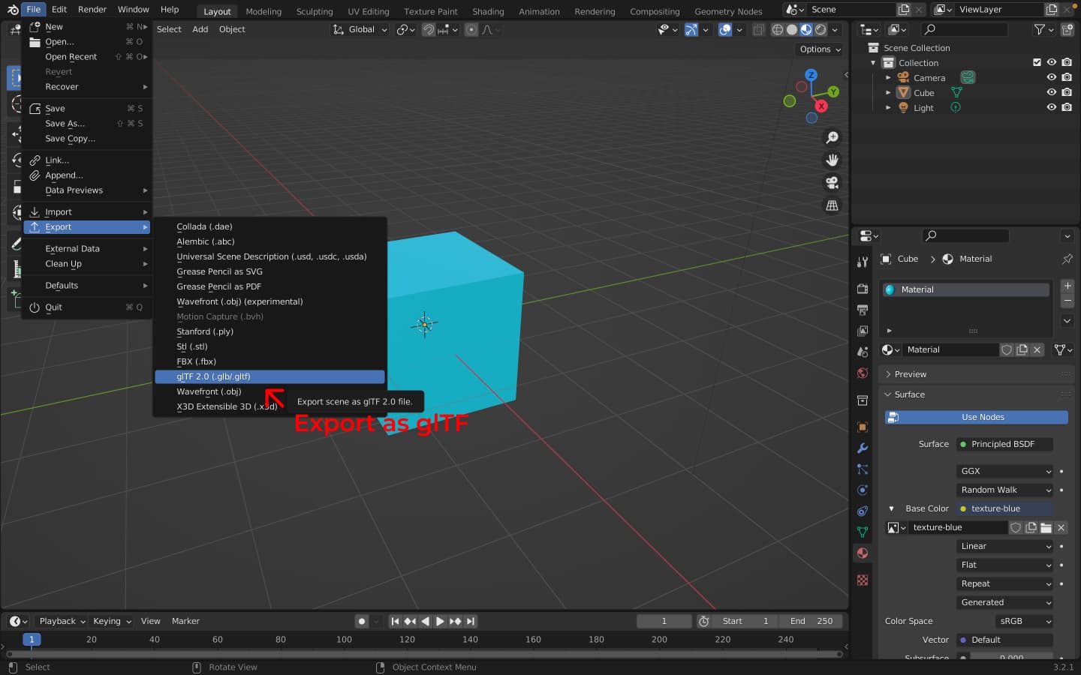Click the fake user shield icon for Material
Viewport: 1081px width, 675px height.
(1007, 349)
